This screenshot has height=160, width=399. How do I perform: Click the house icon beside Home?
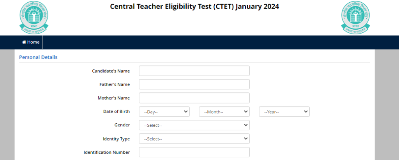[24, 42]
